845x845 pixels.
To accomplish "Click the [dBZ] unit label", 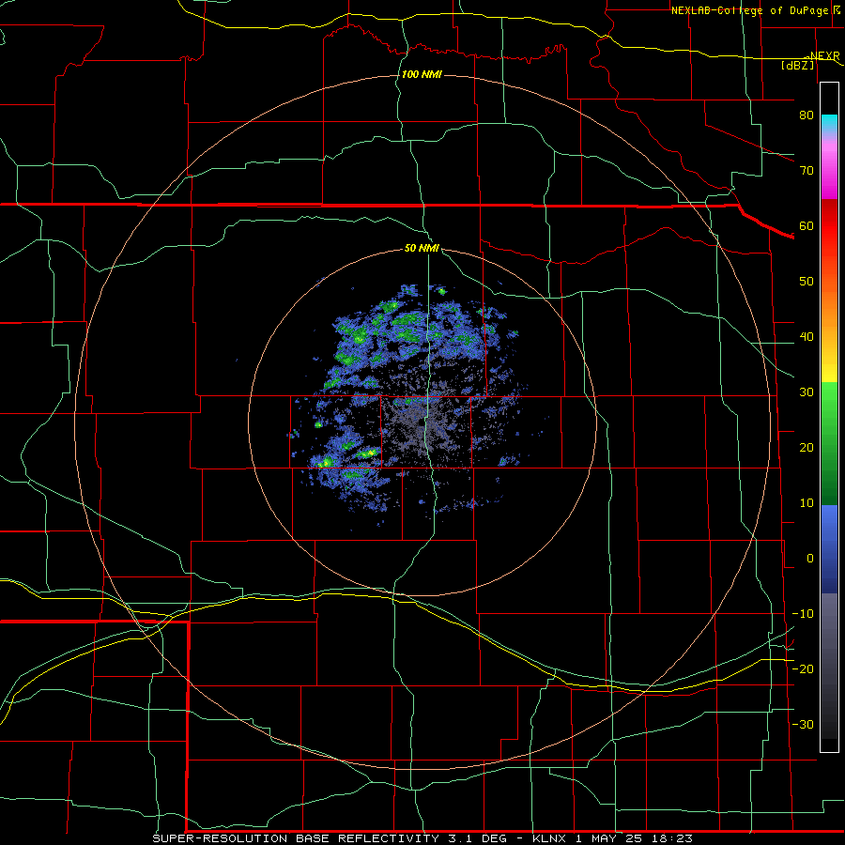I will click(798, 66).
